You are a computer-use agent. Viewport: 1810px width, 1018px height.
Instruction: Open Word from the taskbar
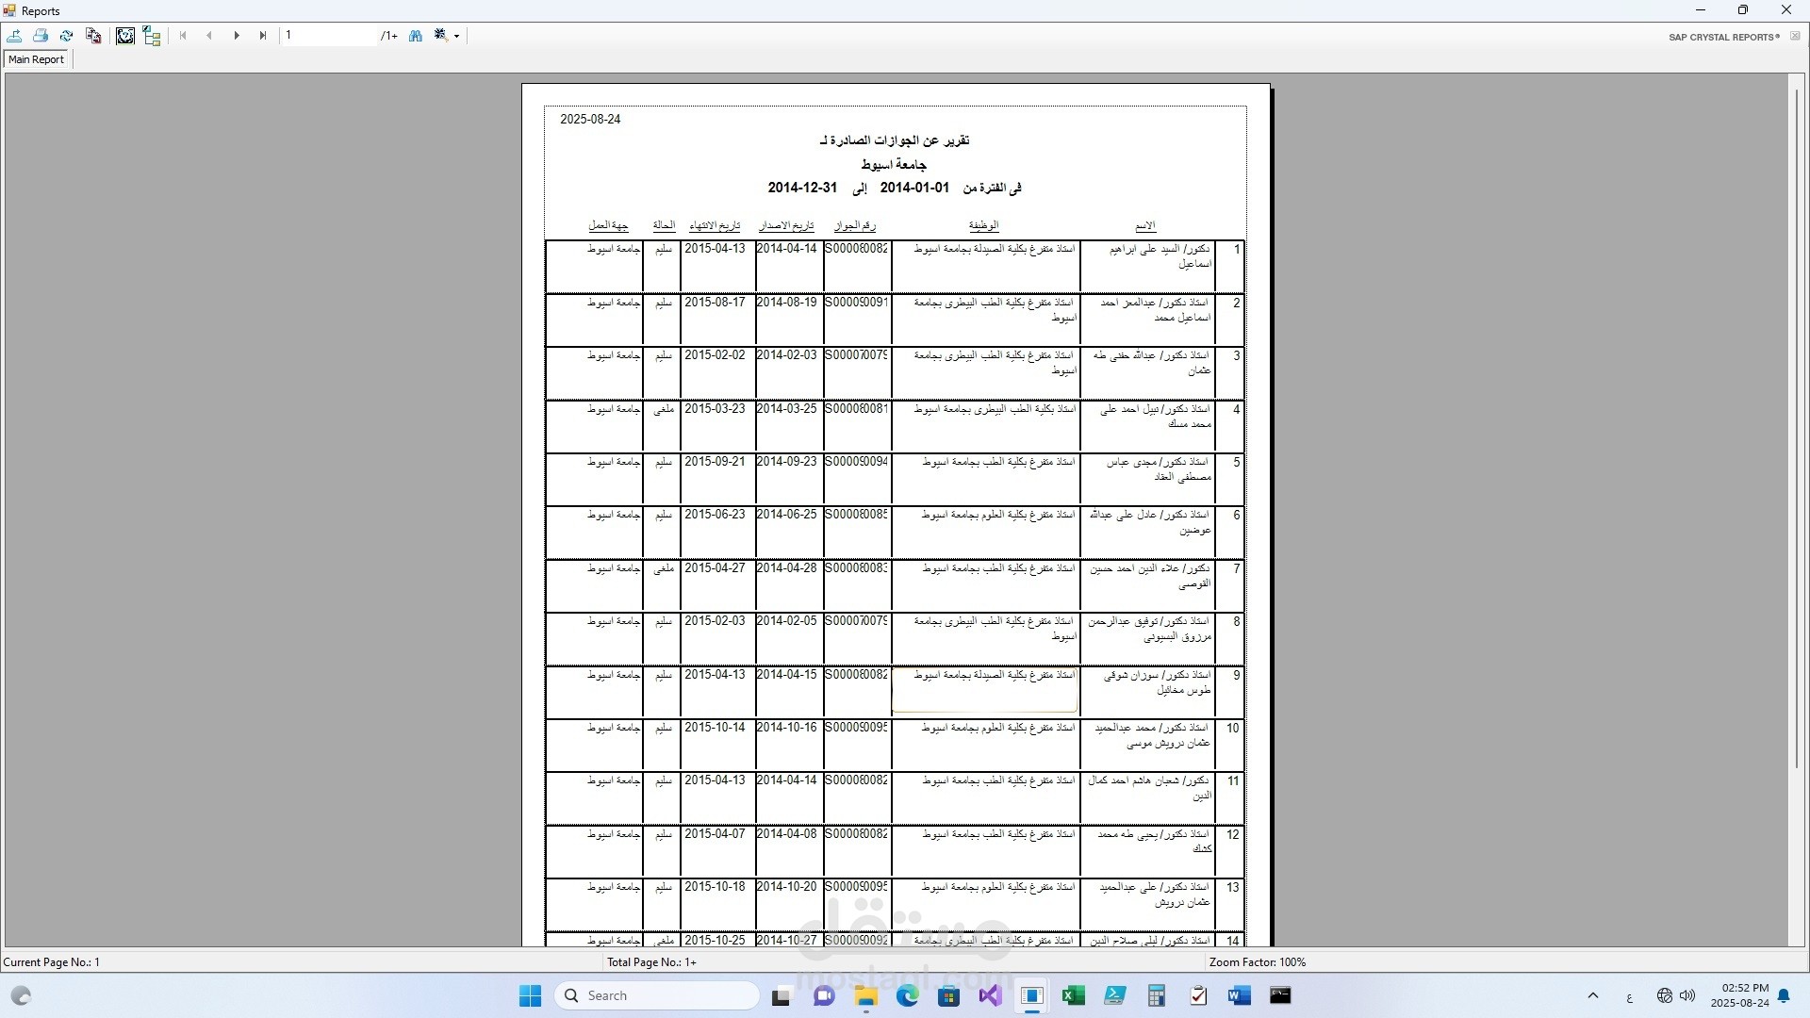[1240, 996]
